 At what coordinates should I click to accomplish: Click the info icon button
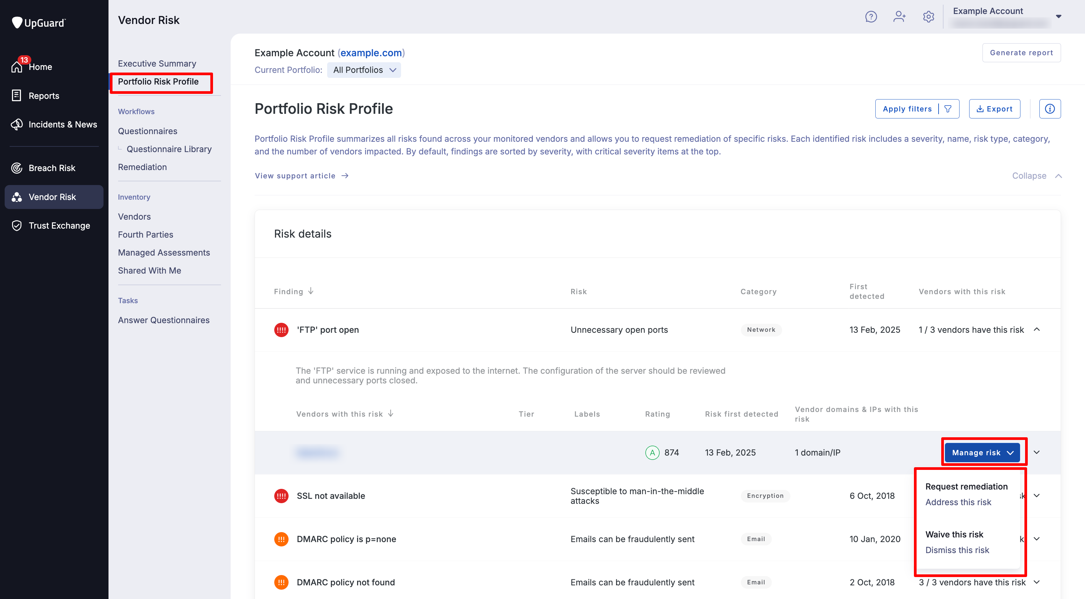click(1050, 109)
